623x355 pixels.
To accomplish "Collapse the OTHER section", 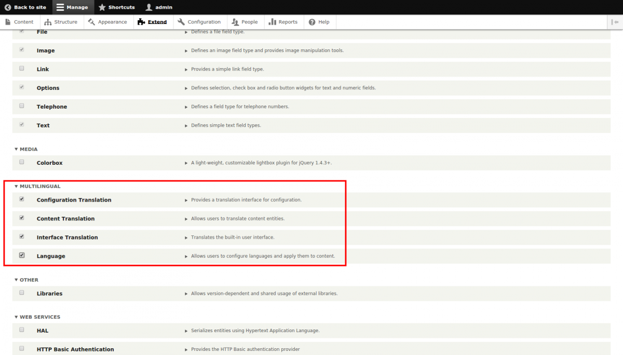I will tap(26, 280).
